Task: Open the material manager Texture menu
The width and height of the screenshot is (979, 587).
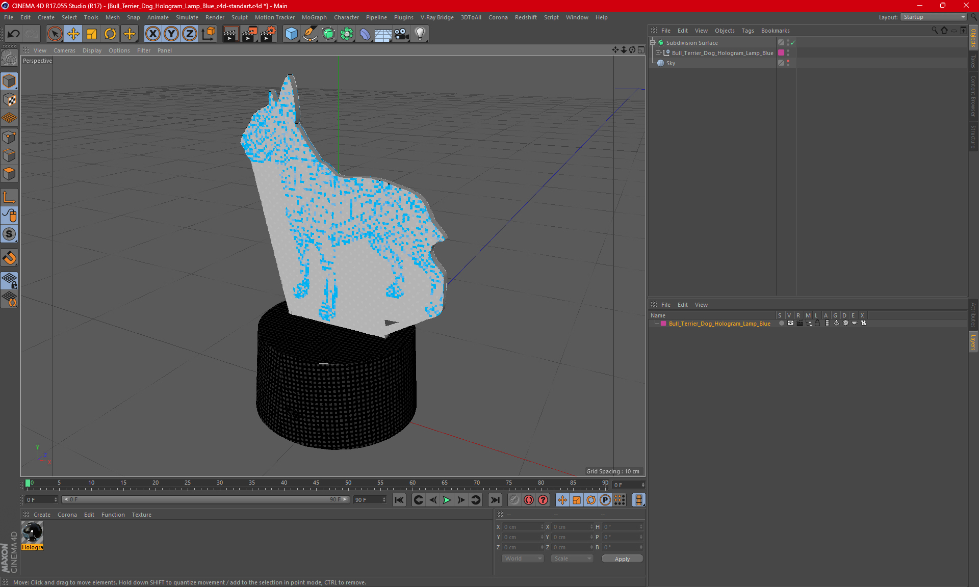Action: (141, 515)
